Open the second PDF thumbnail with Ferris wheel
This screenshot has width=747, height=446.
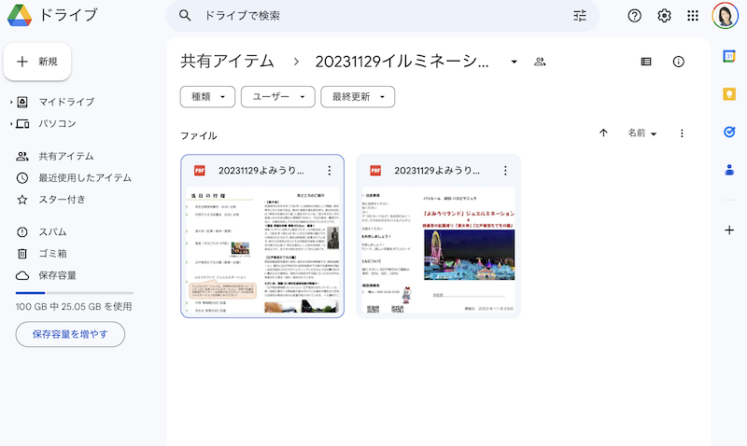click(x=438, y=251)
